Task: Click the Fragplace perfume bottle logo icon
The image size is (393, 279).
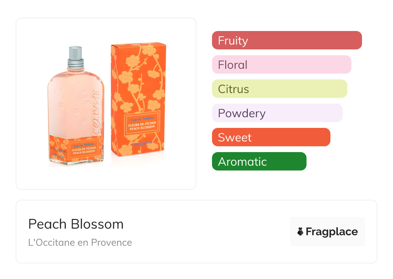Action: click(x=300, y=232)
